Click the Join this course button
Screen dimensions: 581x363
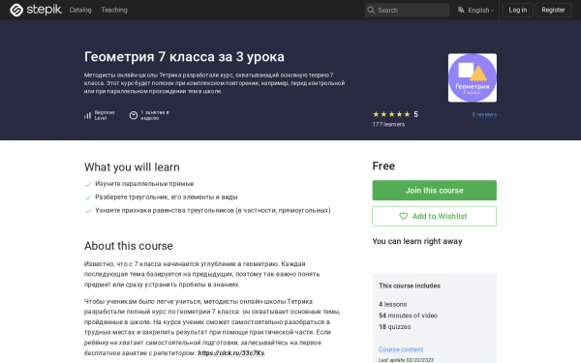click(434, 191)
